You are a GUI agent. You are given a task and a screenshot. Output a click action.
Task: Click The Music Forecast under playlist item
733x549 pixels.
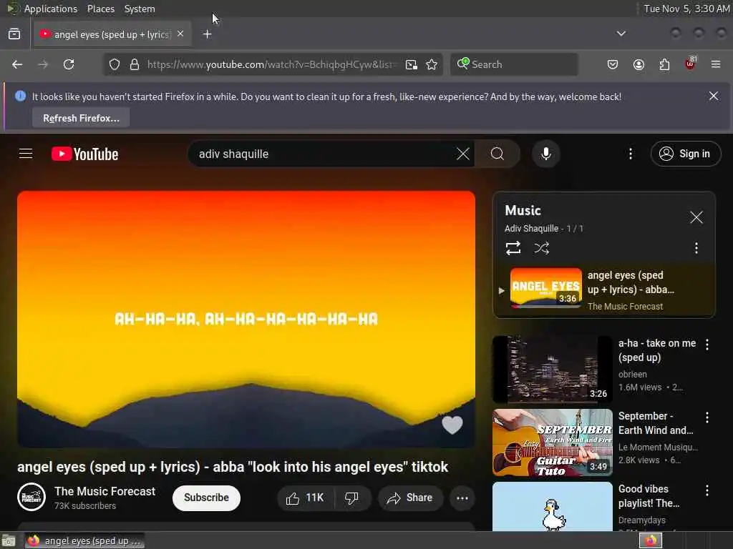[x=625, y=306]
